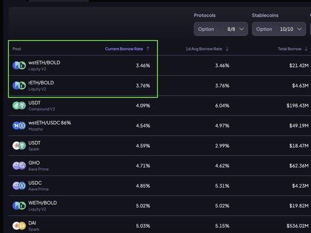
Task: Click the DAI Spark token icon
Action: 19,226
